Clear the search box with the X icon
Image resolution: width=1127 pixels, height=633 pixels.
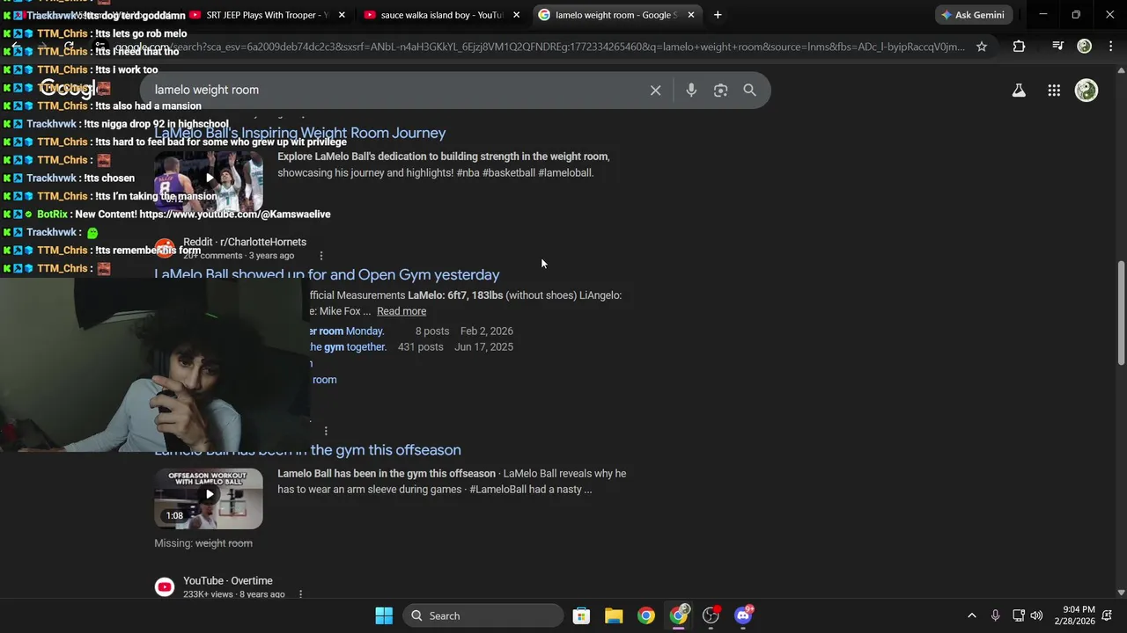click(x=655, y=90)
